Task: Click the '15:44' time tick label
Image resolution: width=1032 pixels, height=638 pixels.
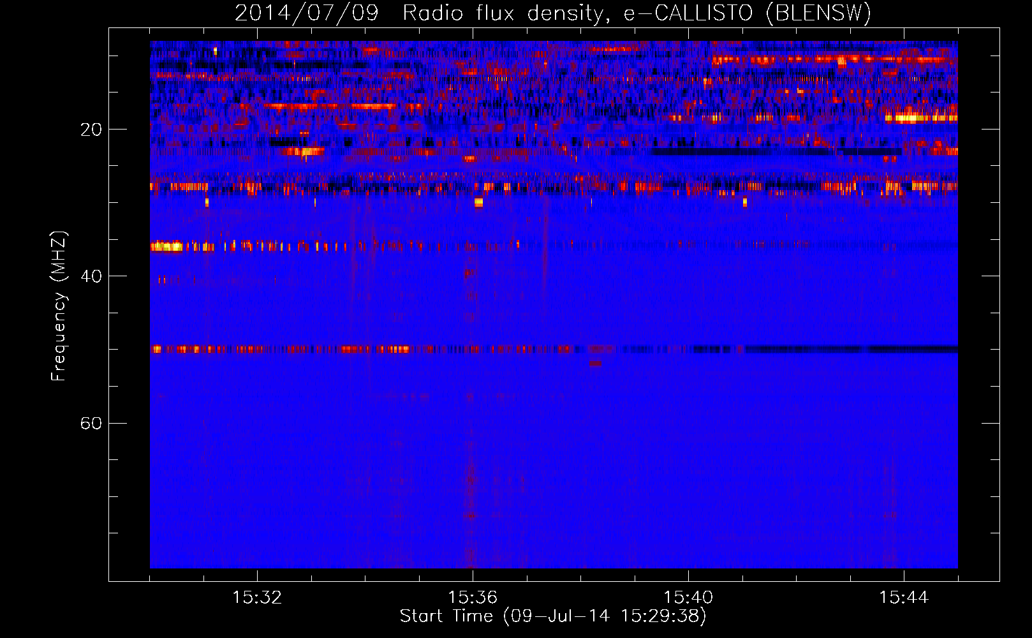Action: point(904,598)
